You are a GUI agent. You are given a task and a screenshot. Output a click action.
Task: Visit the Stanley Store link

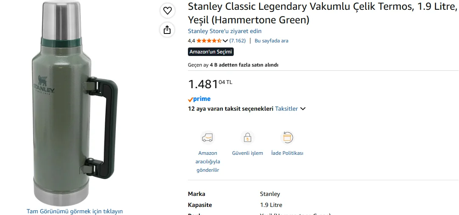(x=224, y=31)
